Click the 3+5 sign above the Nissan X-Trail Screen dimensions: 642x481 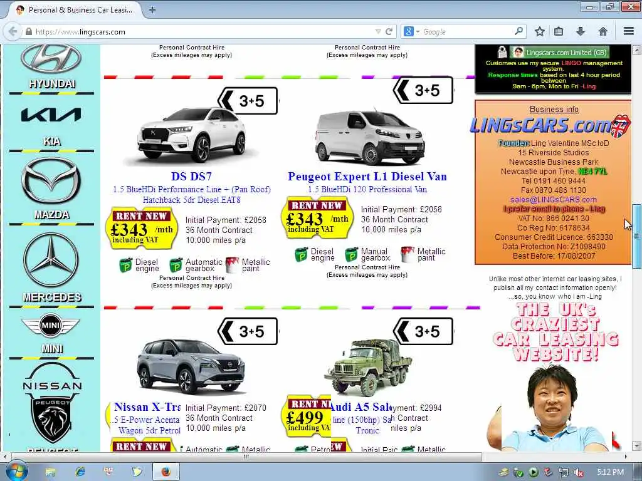click(247, 331)
